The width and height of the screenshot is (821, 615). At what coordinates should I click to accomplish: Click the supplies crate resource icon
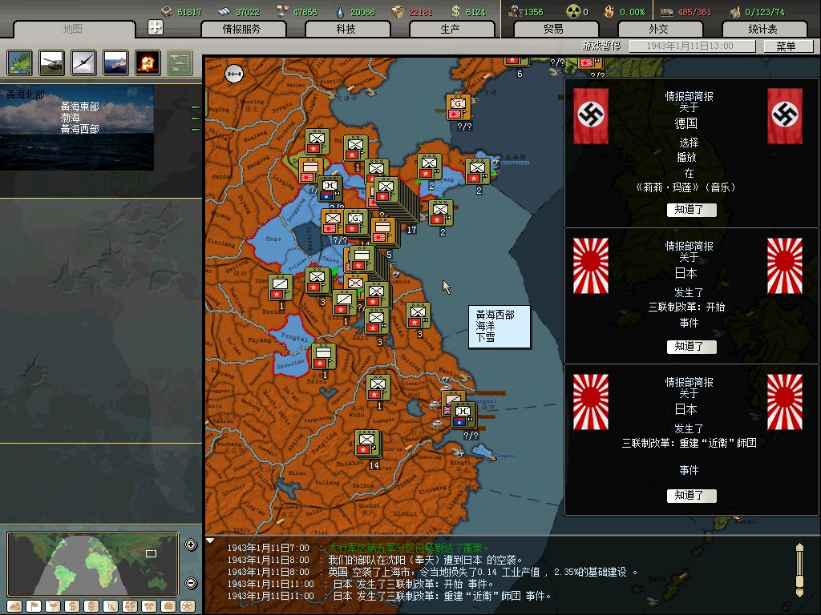coord(398,11)
